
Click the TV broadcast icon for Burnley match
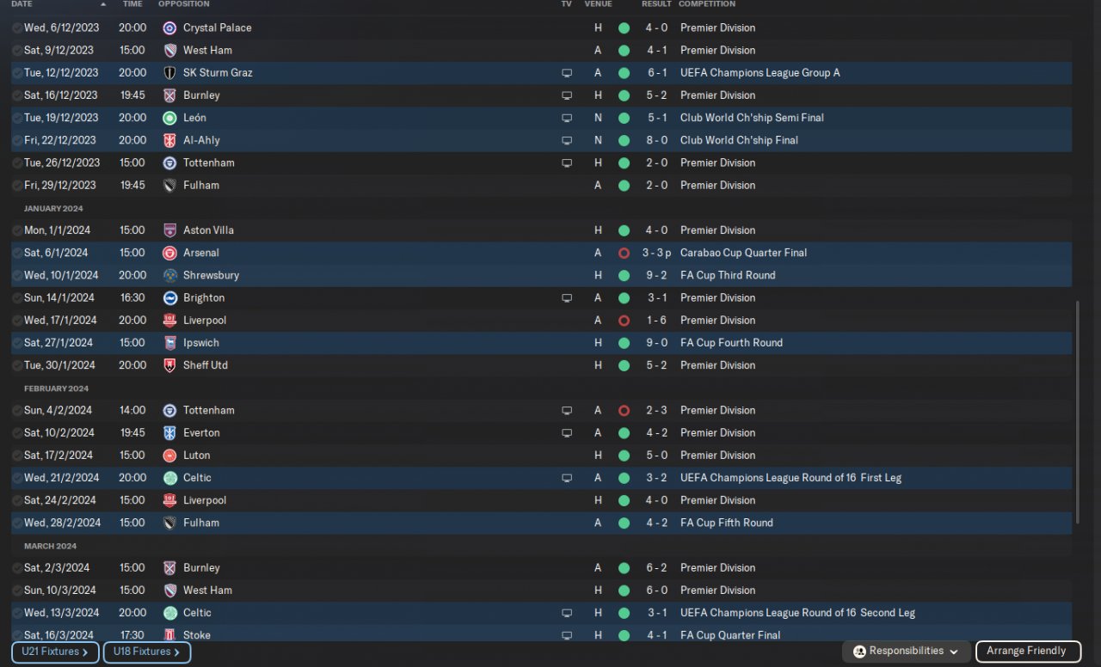[x=567, y=95]
